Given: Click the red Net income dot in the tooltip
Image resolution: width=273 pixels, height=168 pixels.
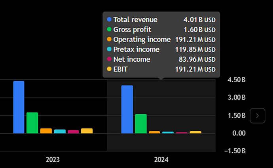Looking at the screenshot, I should click(x=109, y=60).
